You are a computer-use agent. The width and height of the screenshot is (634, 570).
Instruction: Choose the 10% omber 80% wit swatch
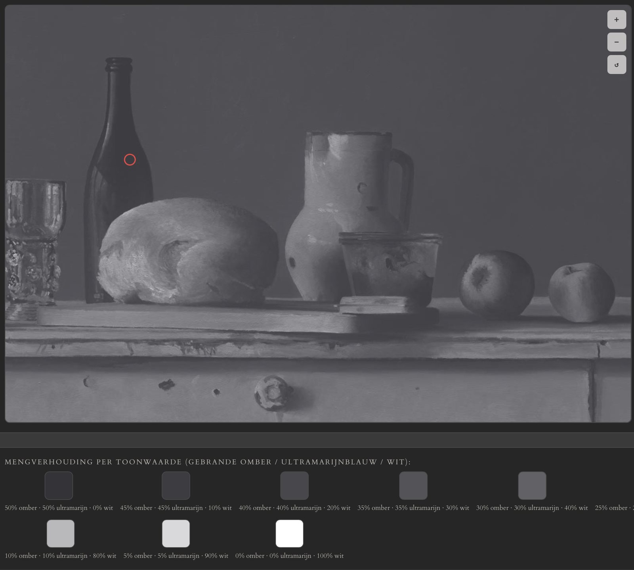click(x=61, y=534)
